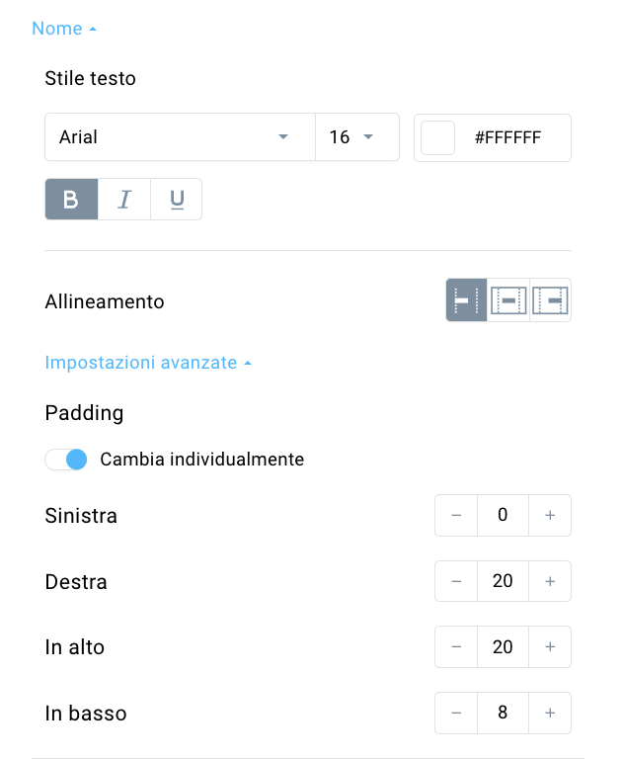The height and width of the screenshot is (759, 622).
Task: Select center alignment icon
Action: [x=508, y=300]
